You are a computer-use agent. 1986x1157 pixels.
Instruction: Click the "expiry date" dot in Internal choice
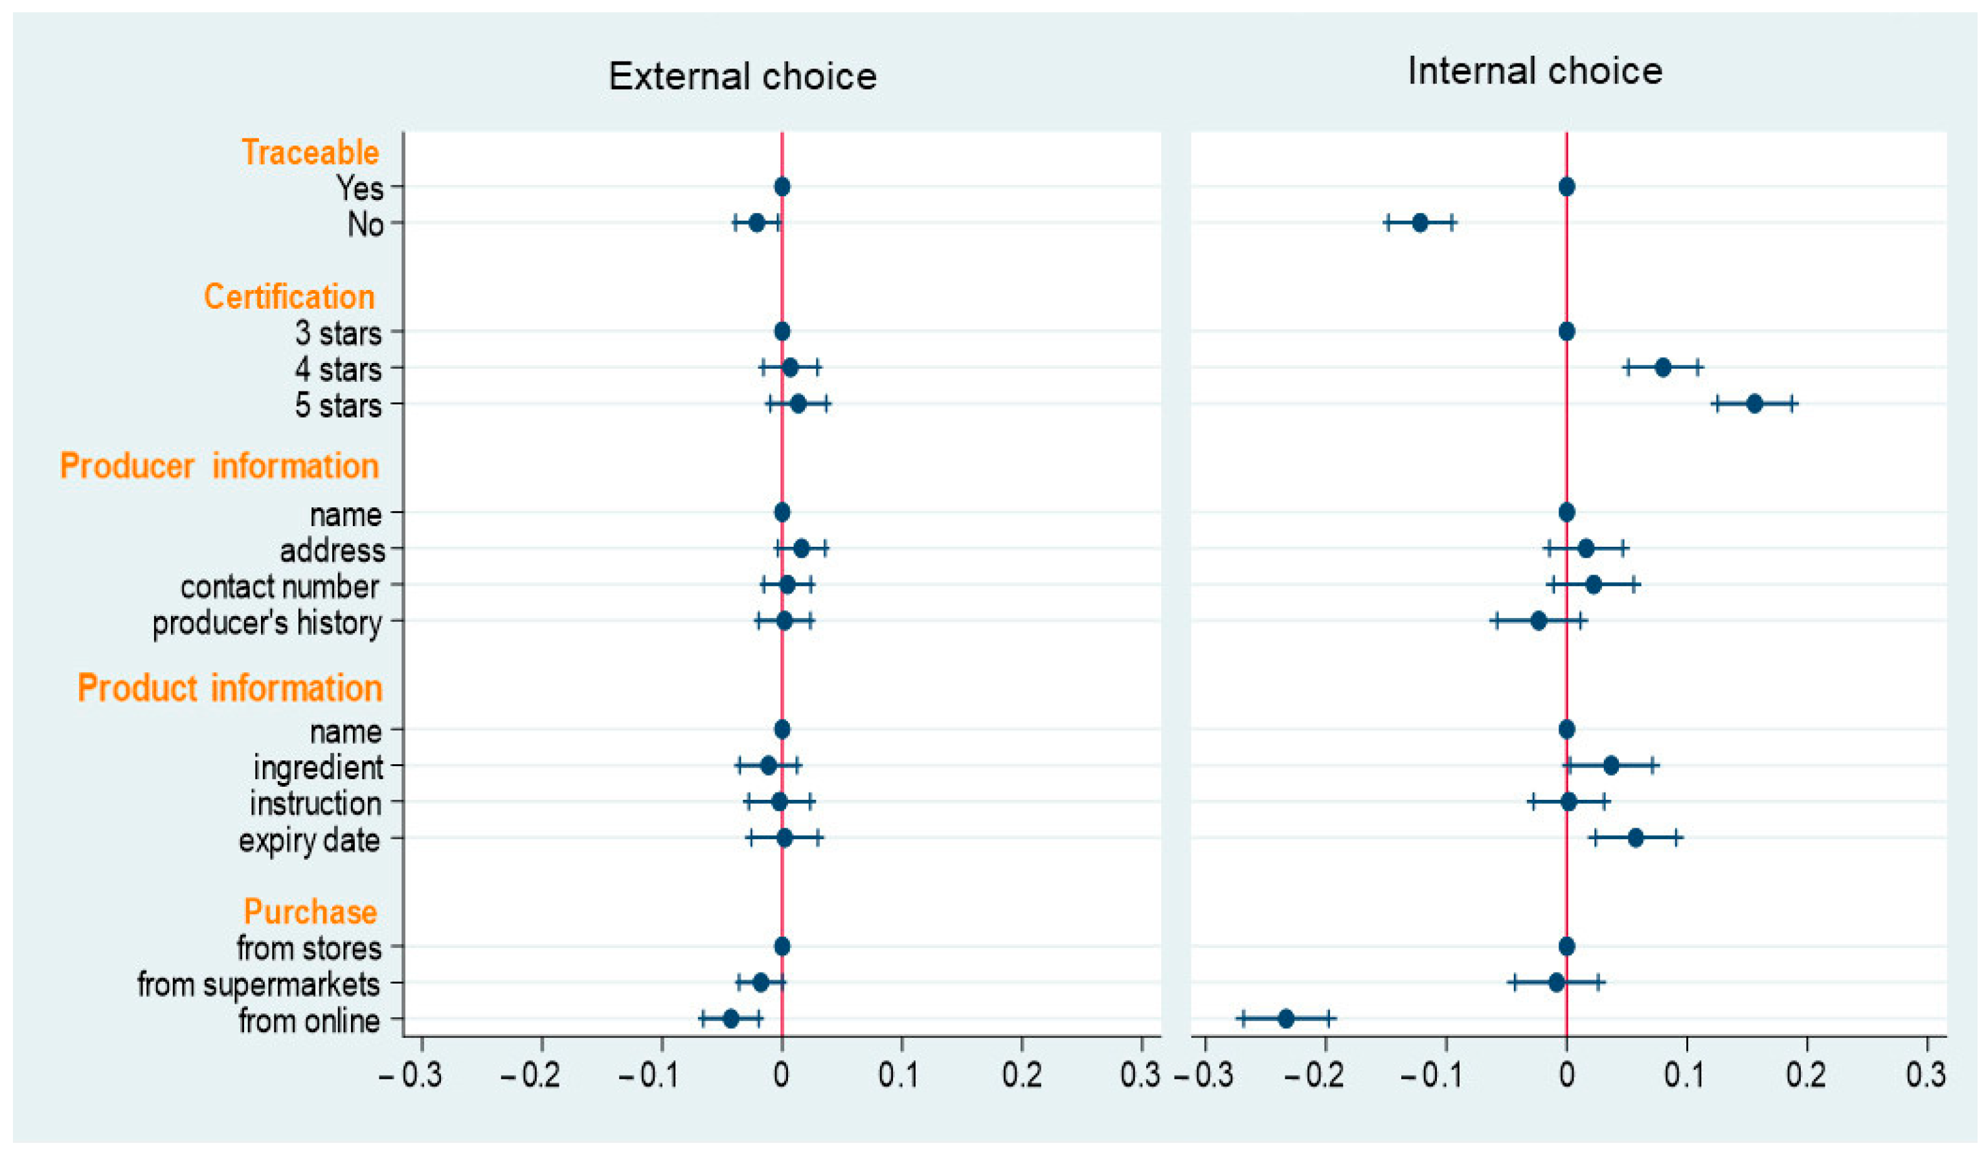tap(1635, 837)
